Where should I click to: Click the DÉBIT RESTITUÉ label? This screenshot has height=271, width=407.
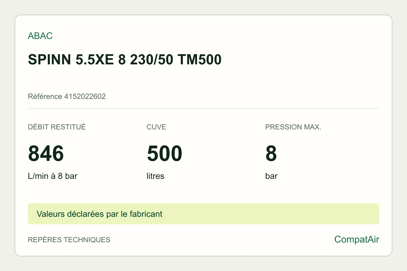point(57,127)
